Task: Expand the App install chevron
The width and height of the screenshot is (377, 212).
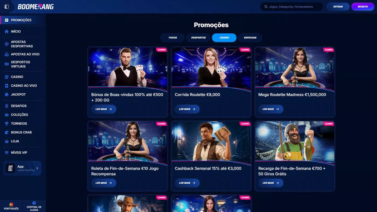Action: 37,168
